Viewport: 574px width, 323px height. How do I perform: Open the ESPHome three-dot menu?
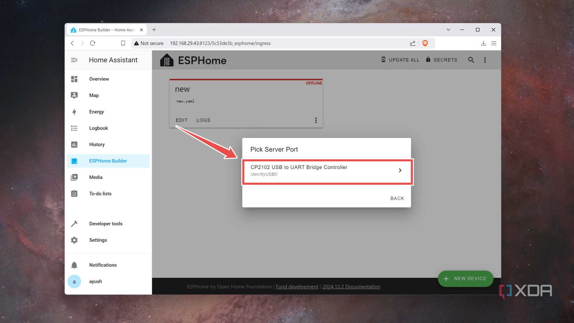point(485,60)
